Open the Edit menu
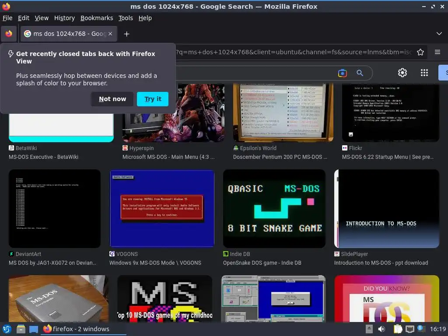Viewport: 448px width, 336px height. pos(24,18)
